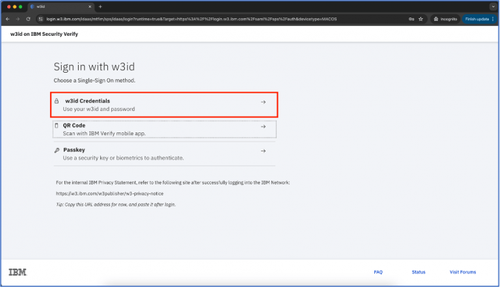The width and height of the screenshot is (500, 287).
Task: Open the FAQ link in the footer
Action: pos(378,272)
